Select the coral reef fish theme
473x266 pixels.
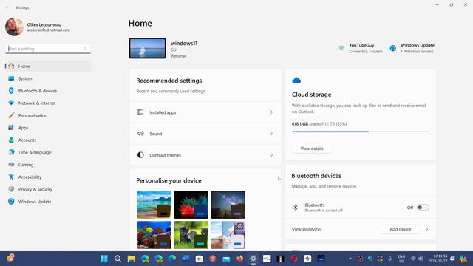[x=154, y=235]
